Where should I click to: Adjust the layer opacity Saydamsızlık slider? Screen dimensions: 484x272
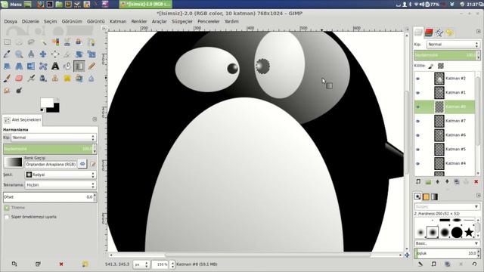(x=447, y=55)
